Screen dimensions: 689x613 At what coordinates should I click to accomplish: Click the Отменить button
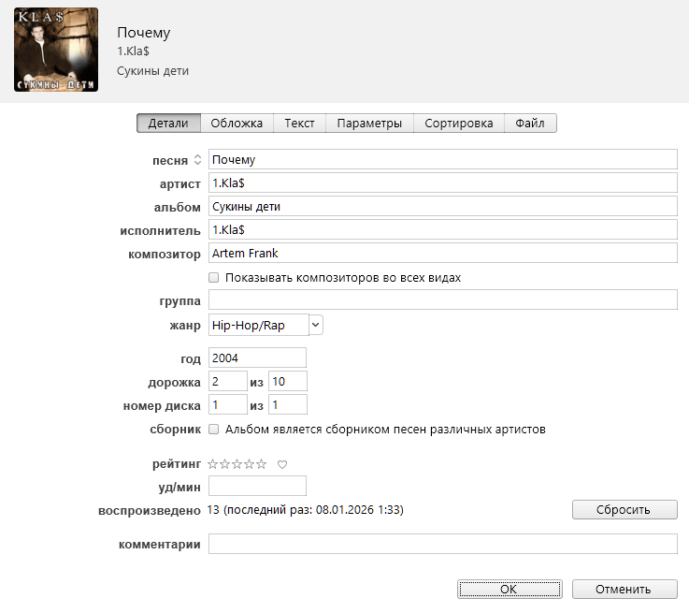pos(624,590)
